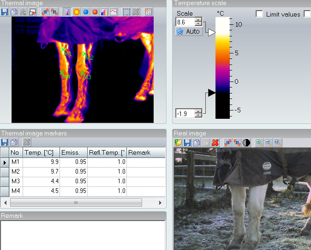The height and width of the screenshot is (250, 311).
Task: Save the real image with the disk icon
Action: [x=187, y=143]
